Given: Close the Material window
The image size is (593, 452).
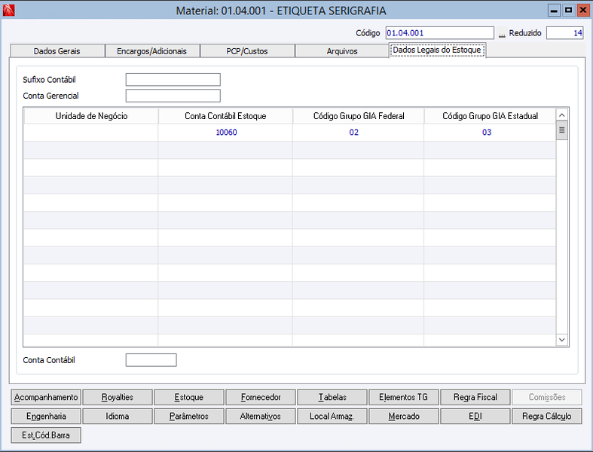Looking at the screenshot, I should [x=582, y=11].
